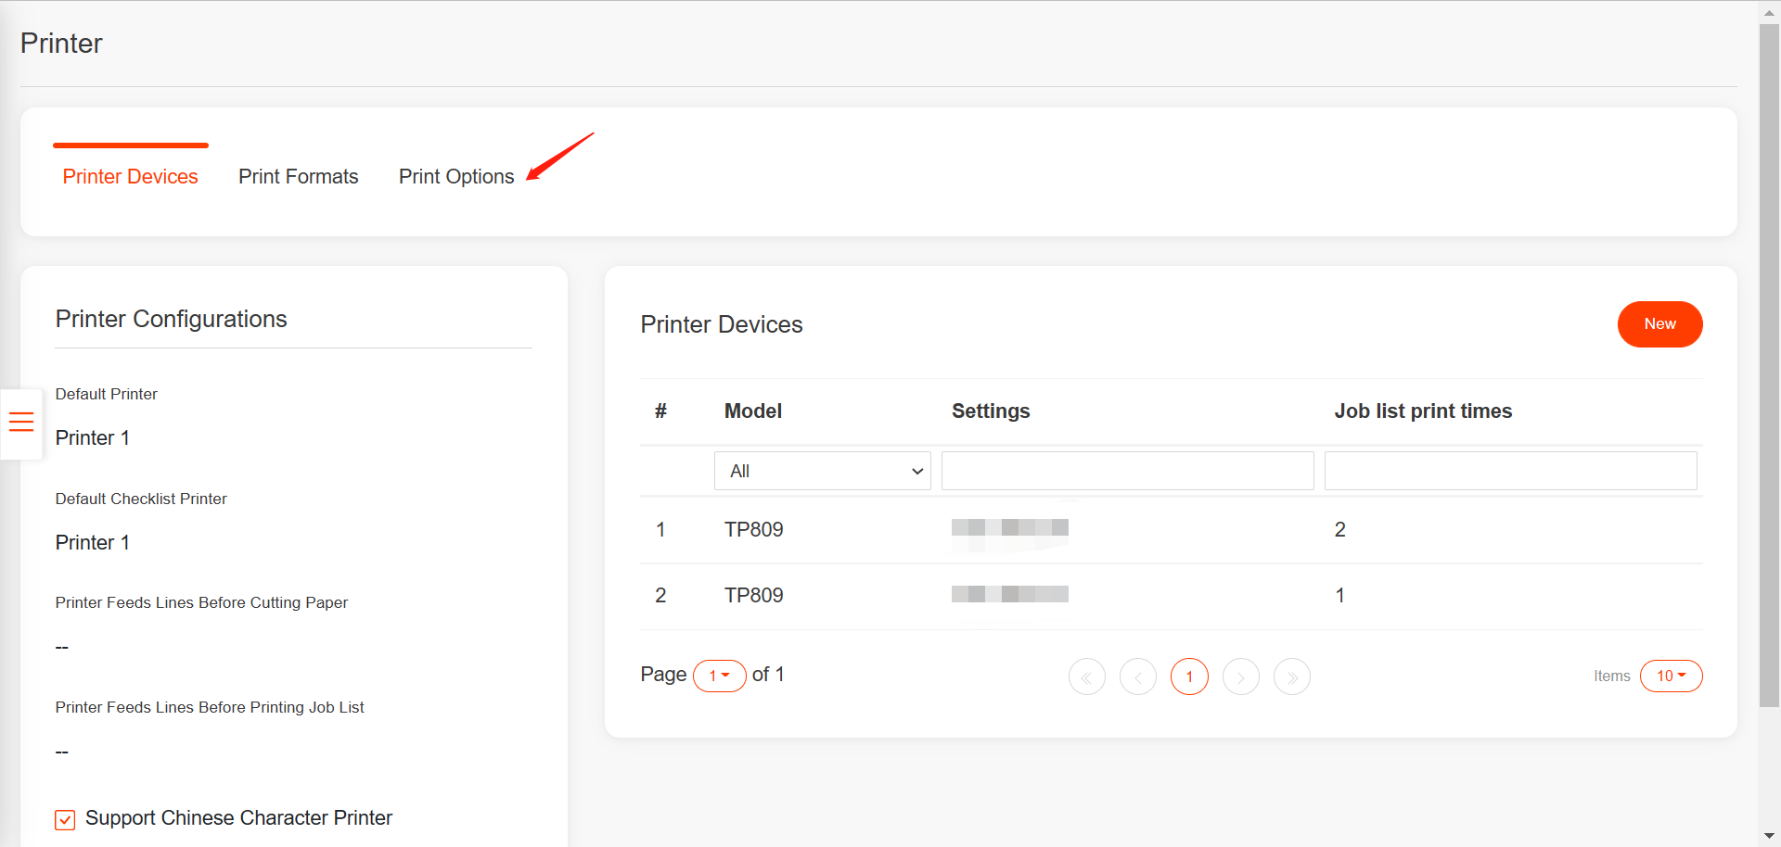
Task: Uncheck Support Chinese Character Printer
Action: 64,819
